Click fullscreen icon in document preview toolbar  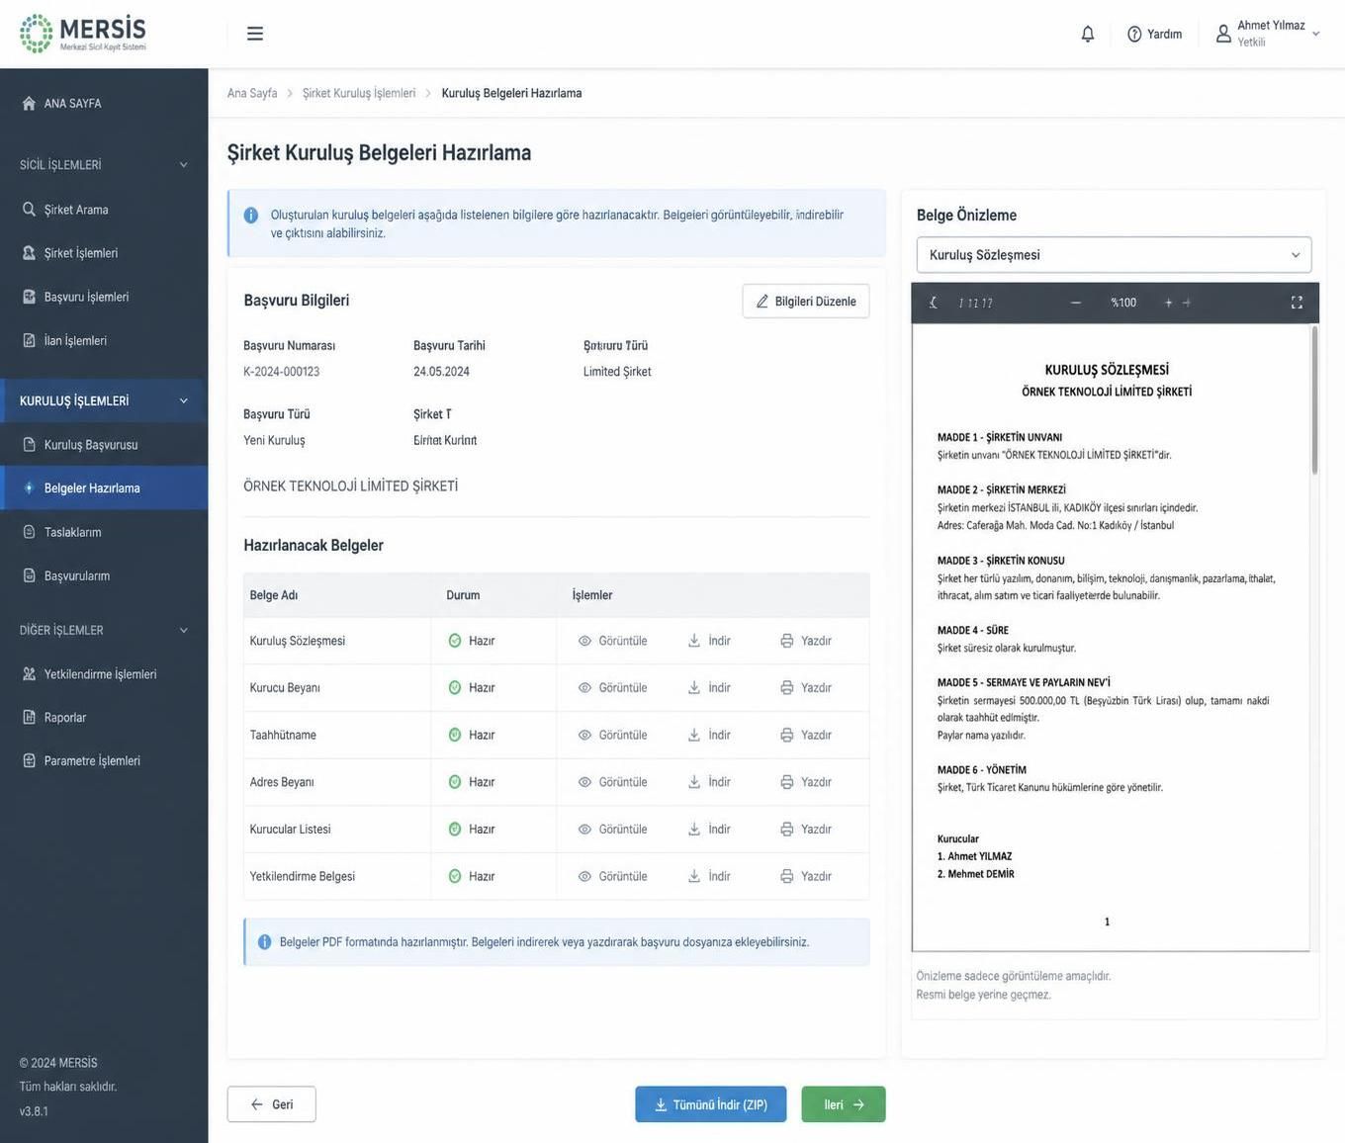click(1297, 303)
